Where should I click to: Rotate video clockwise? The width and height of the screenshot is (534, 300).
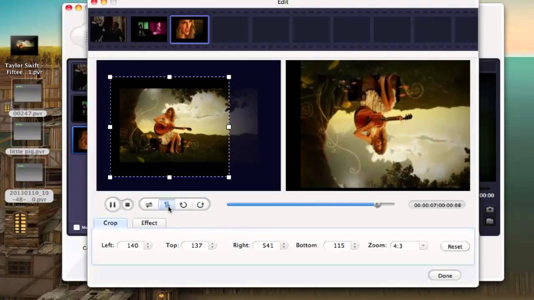[x=200, y=205]
